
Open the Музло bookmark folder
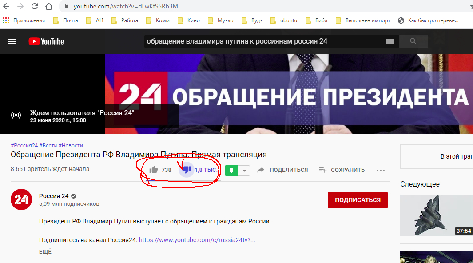221,20
